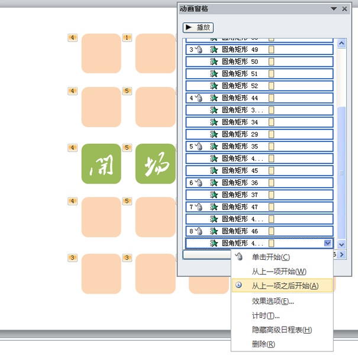
Task: Select 隐藏高级日程表(H) in the context menu
Action: pyautogui.click(x=282, y=330)
